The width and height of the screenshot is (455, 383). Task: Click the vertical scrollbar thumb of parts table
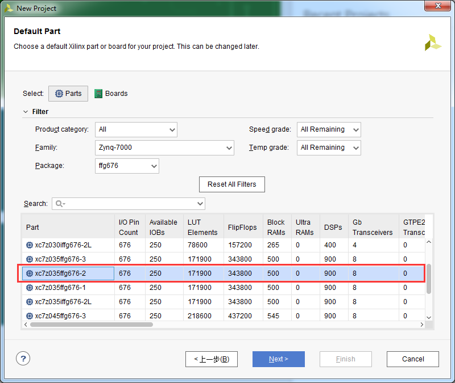point(429,279)
